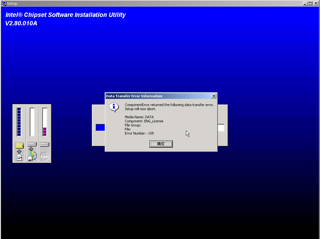Click the 'Media Name: DATA' text
The width and height of the screenshot is (320, 239).
[x=139, y=117]
